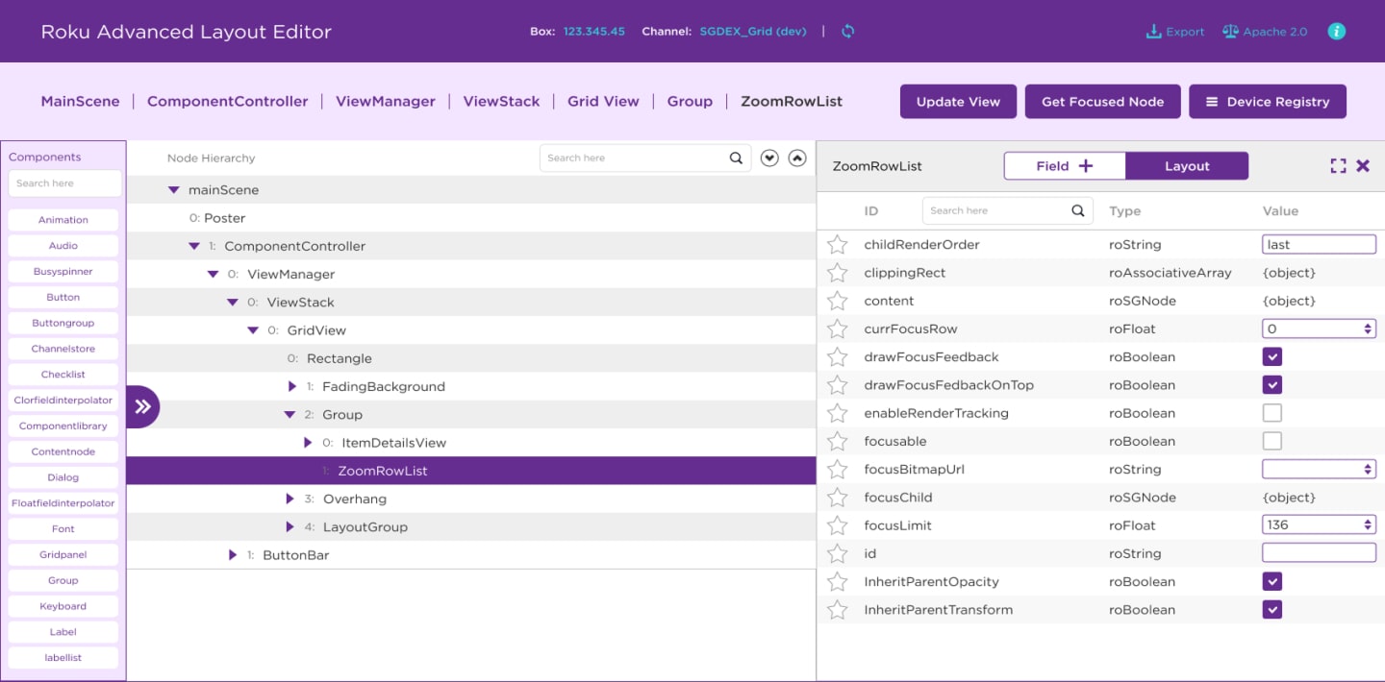Viewport: 1385px width, 682px height.
Task: Enable the enableRenderTracking checkbox
Action: click(1272, 412)
